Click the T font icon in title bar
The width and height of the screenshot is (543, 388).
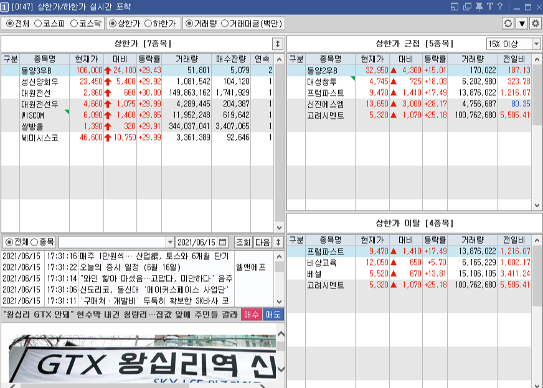489,7
